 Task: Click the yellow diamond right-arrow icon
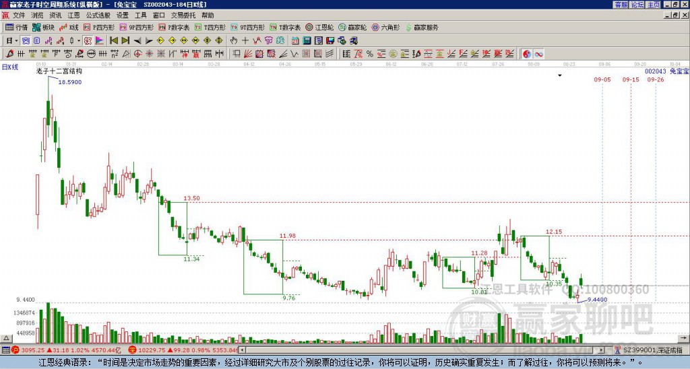coord(172,40)
